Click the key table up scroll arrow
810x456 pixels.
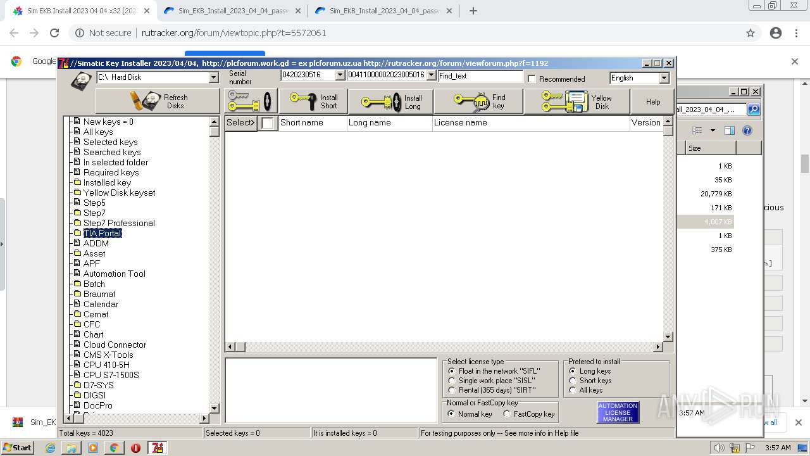(x=668, y=122)
